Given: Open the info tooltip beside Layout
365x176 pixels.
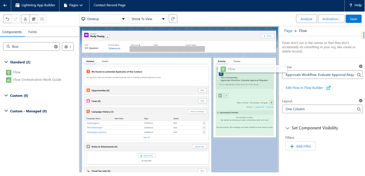Looking at the screenshot, I should (360, 101).
